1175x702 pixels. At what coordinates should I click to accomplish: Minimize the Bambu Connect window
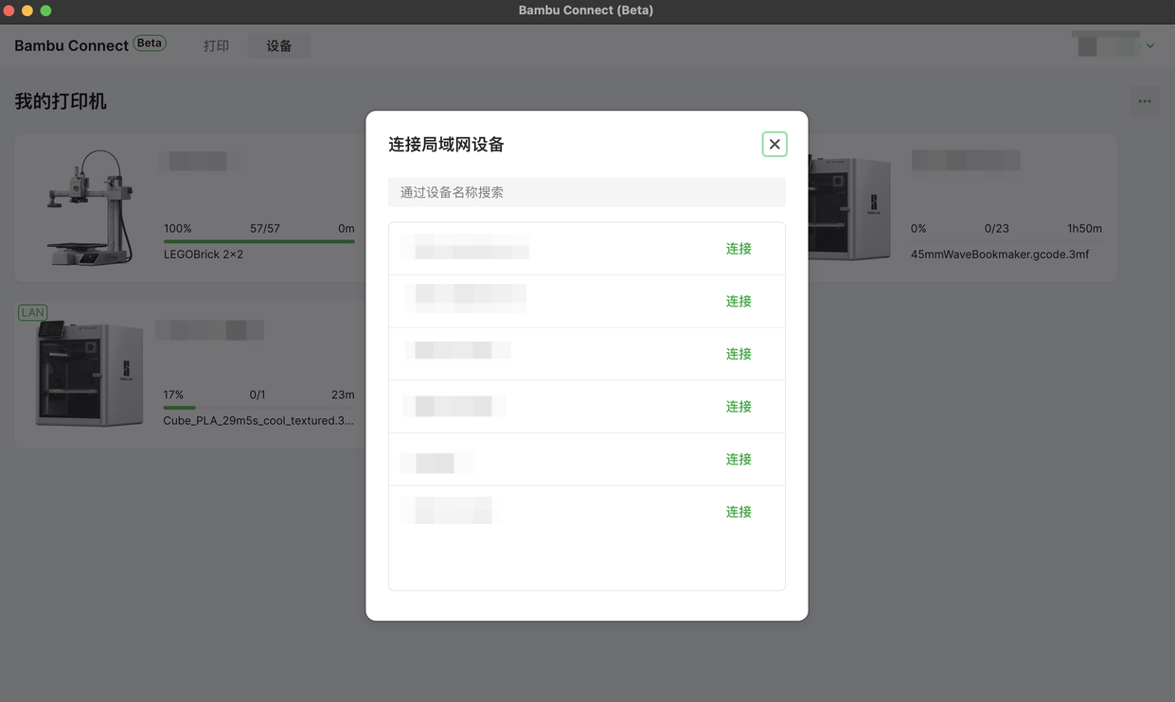coord(27,10)
